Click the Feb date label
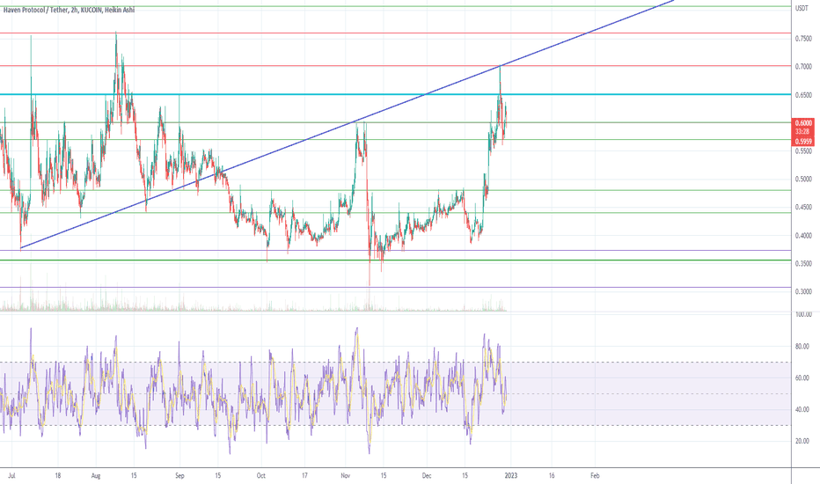The image size is (820, 484). pyautogui.click(x=595, y=475)
